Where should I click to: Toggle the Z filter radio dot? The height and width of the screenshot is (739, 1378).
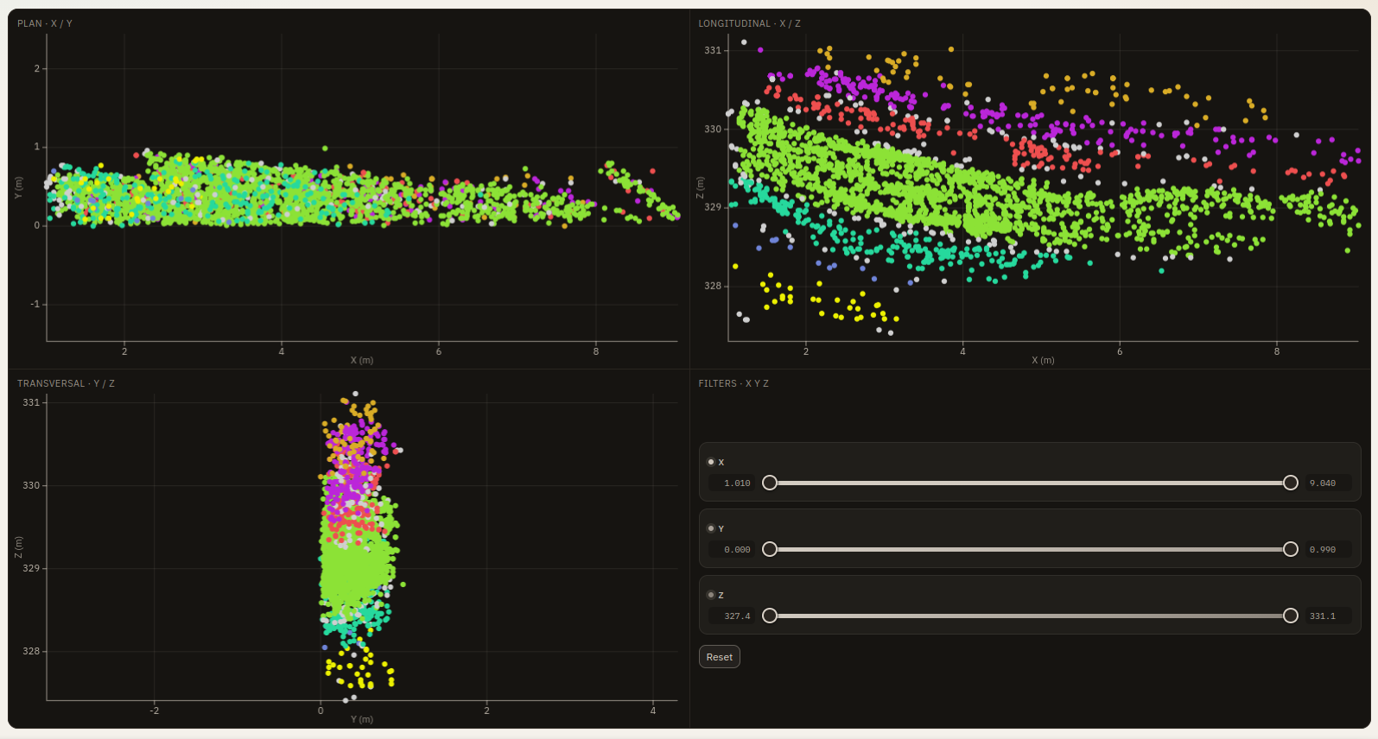coord(711,595)
